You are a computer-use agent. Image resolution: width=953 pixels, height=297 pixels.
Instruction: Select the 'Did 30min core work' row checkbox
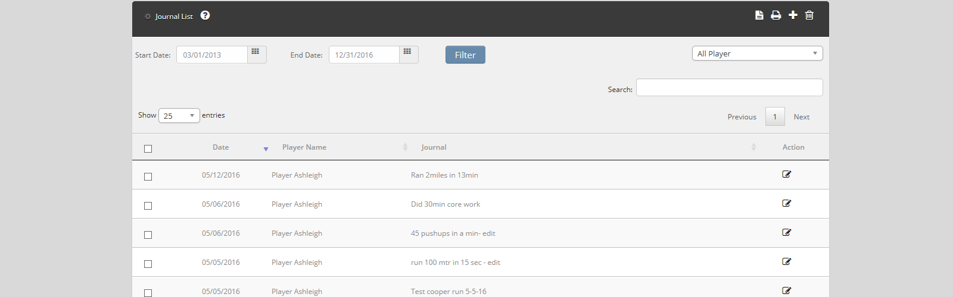click(x=148, y=206)
